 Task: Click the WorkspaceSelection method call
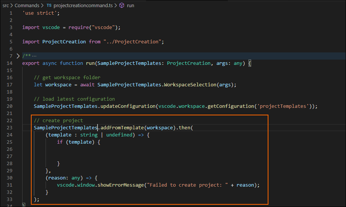coord(190,84)
